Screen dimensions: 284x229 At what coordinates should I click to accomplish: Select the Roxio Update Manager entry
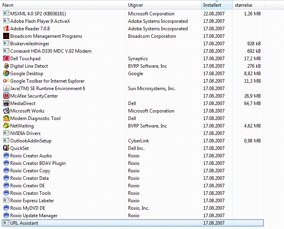[x=133, y=215]
